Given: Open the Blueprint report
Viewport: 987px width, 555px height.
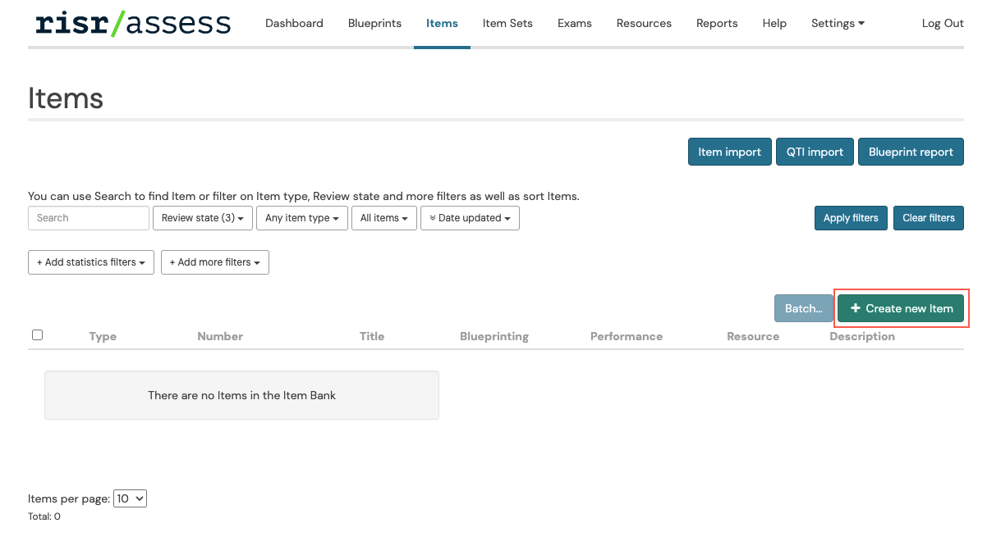Looking at the screenshot, I should pyautogui.click(x=911, y=152).
